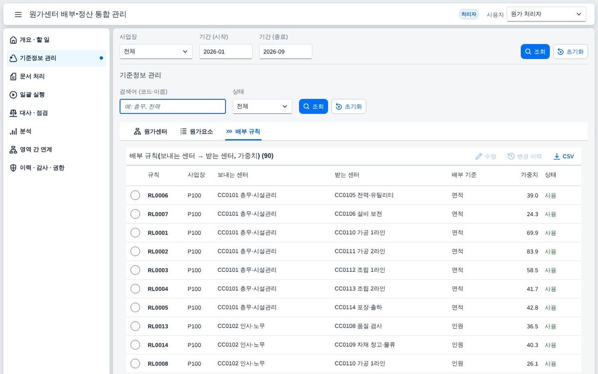Click the 검색어 search input field
Image resolution: width=598 pixels, height=374 pixels.
click(x=172, y=106)
